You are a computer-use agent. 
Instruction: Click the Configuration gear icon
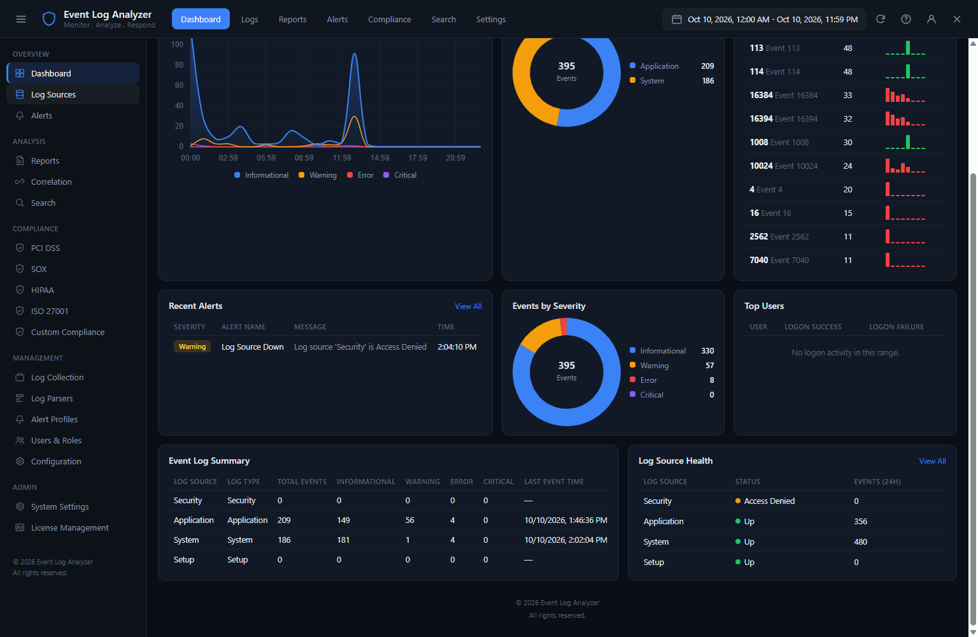(x=20, y=461)
